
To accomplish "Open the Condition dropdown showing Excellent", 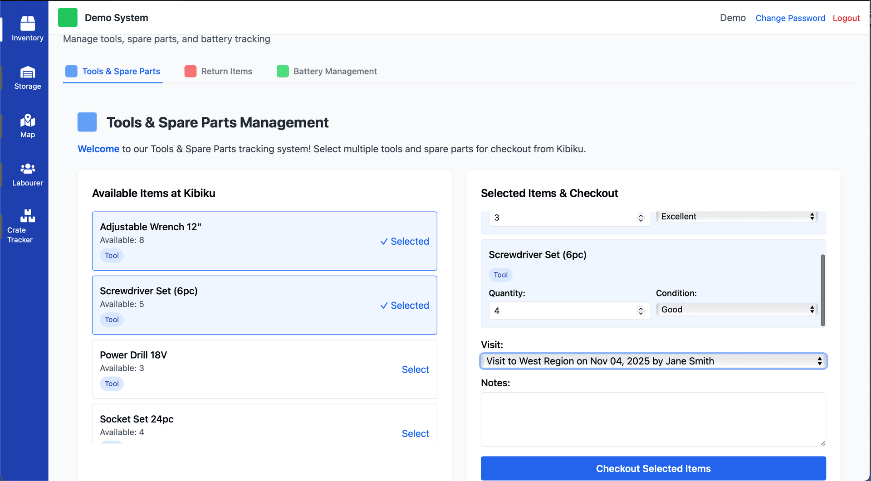I will click(x=736, y=216).
